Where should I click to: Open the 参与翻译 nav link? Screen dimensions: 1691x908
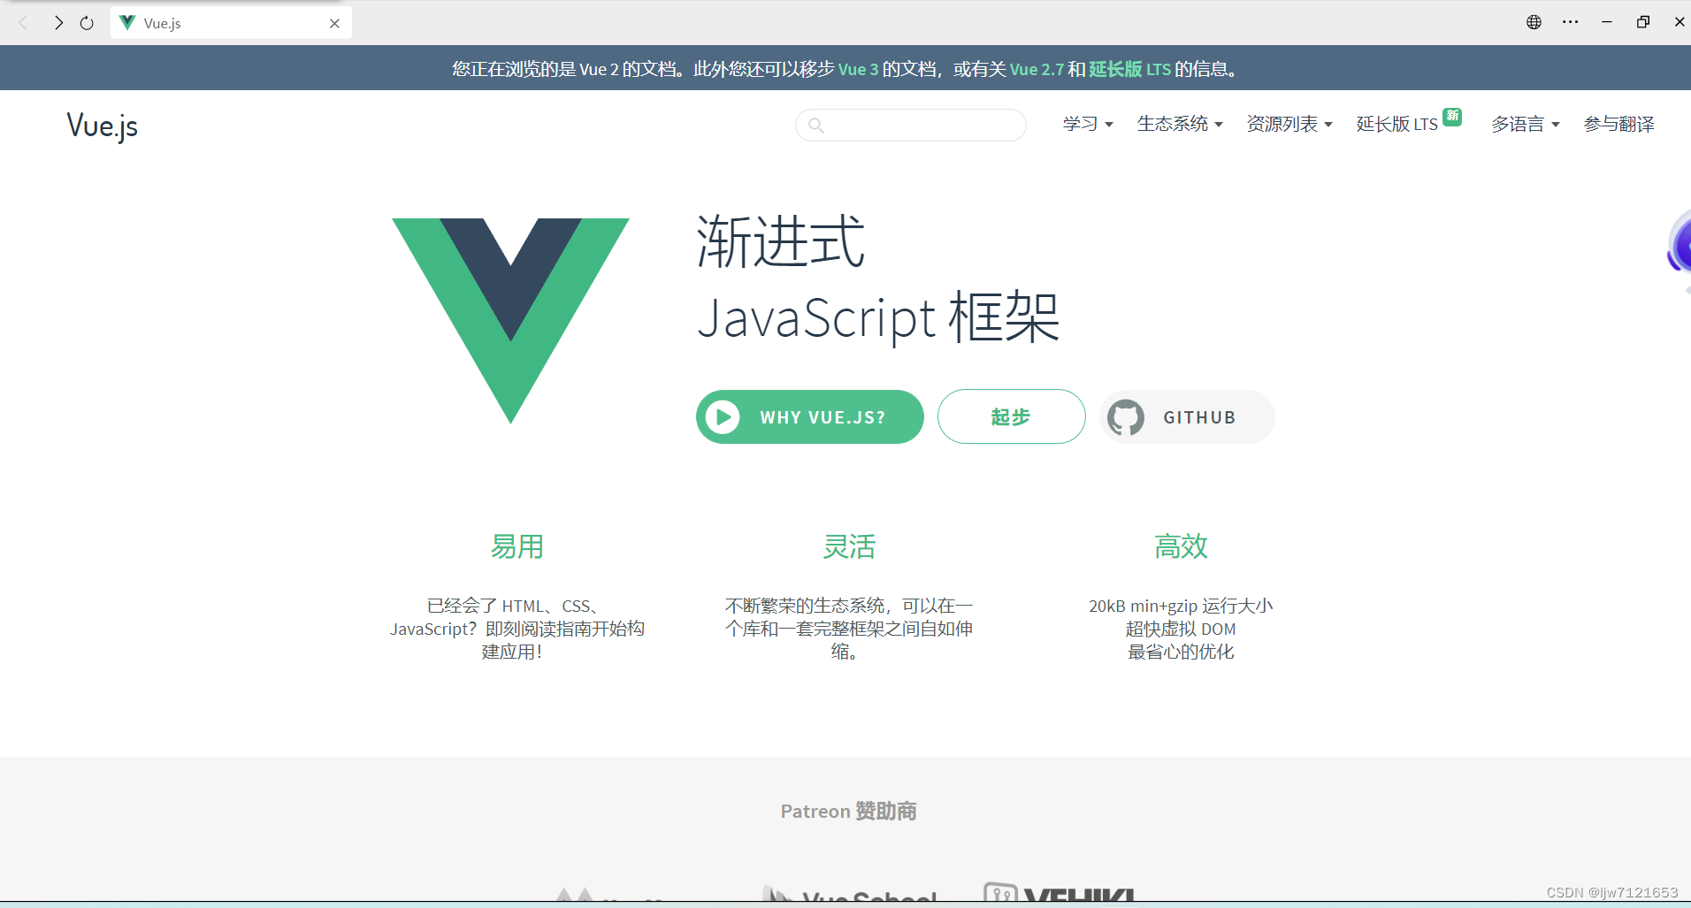pyautogui.click(x=1618, y=125)
